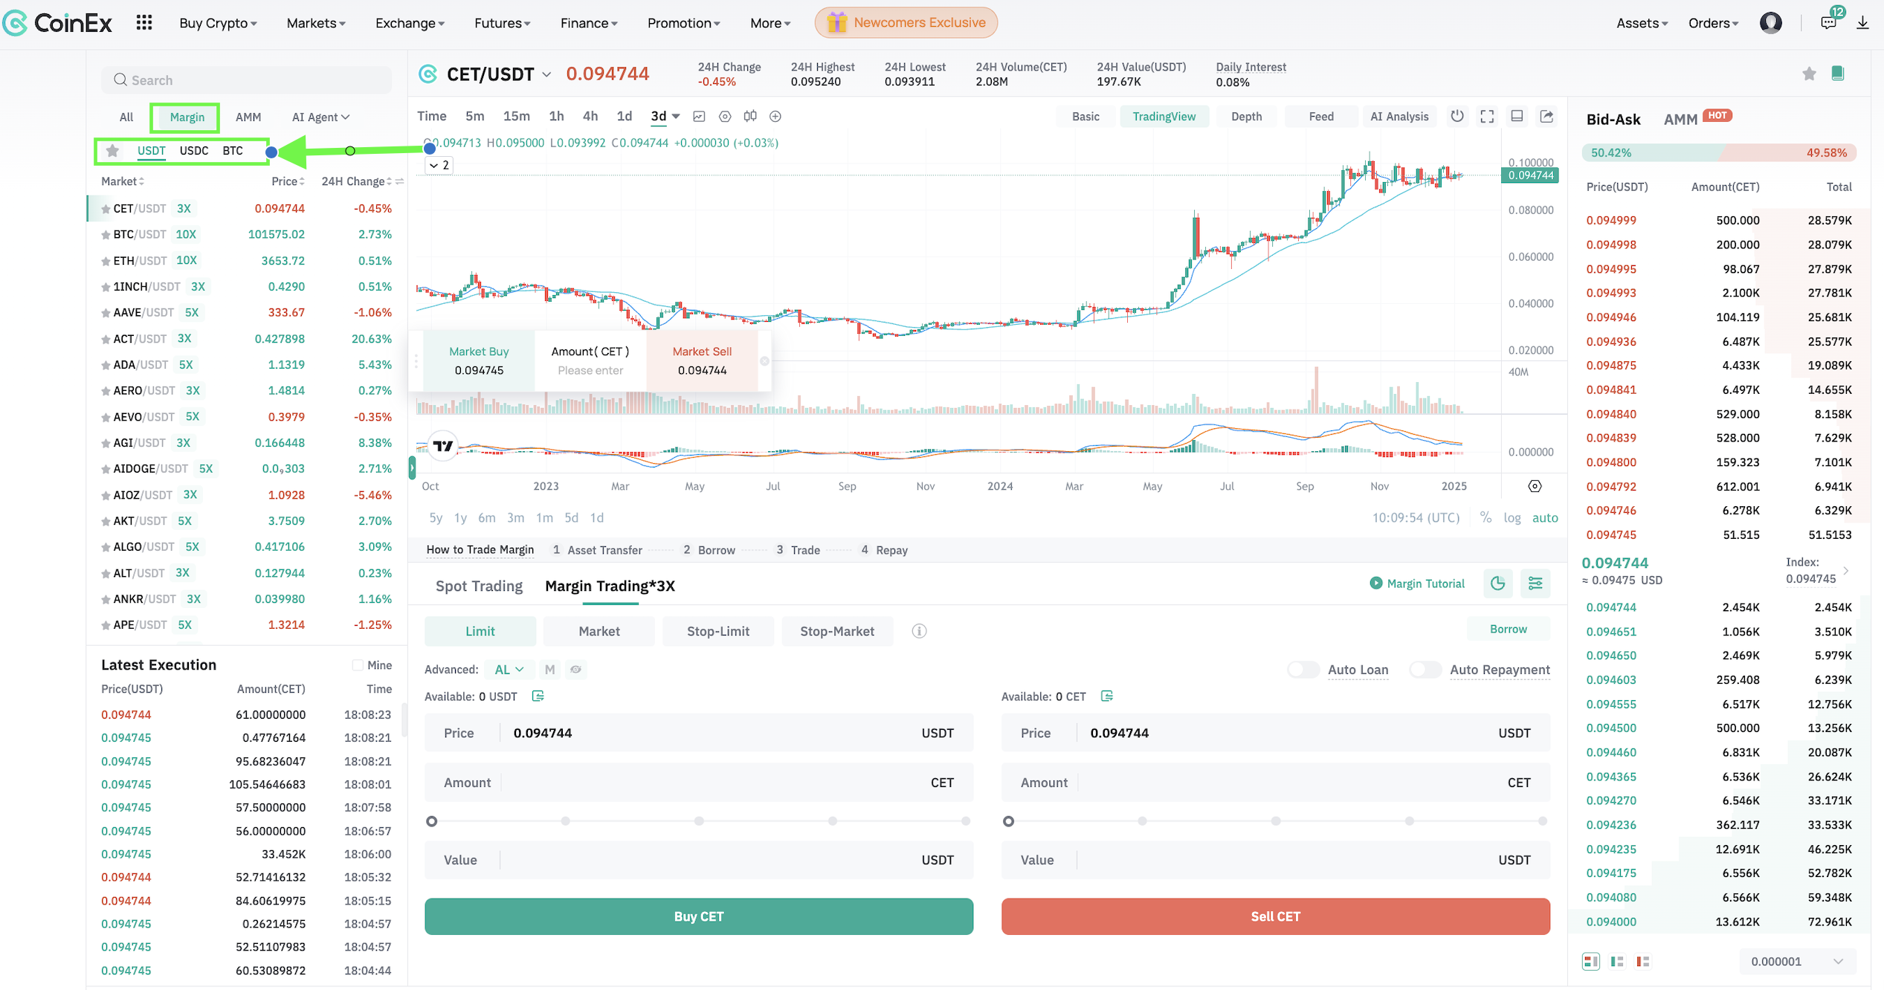Toggle the Mine checkbox
This screenshot has width=1884, height=990.
(x=358, y=665)
